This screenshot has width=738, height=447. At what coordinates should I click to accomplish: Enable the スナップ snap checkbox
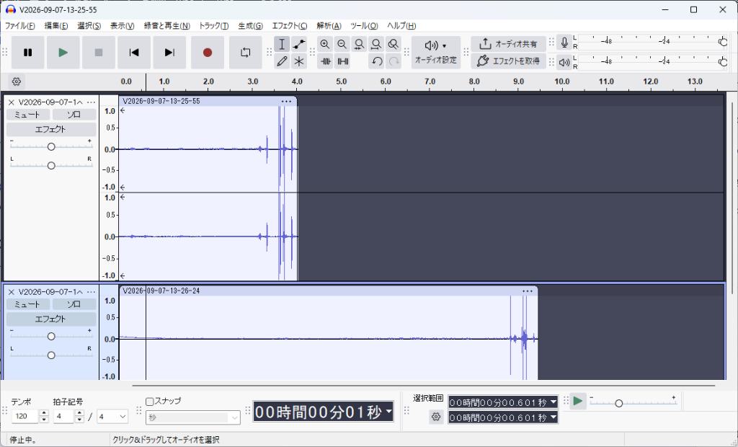[150, 402]
